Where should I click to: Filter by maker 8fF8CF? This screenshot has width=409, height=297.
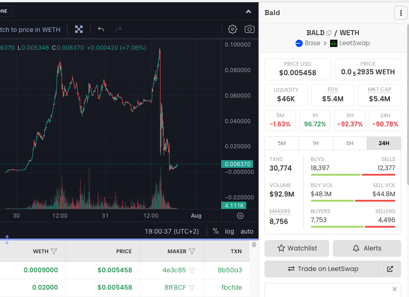pyautogui.click(x=192, y=287)
